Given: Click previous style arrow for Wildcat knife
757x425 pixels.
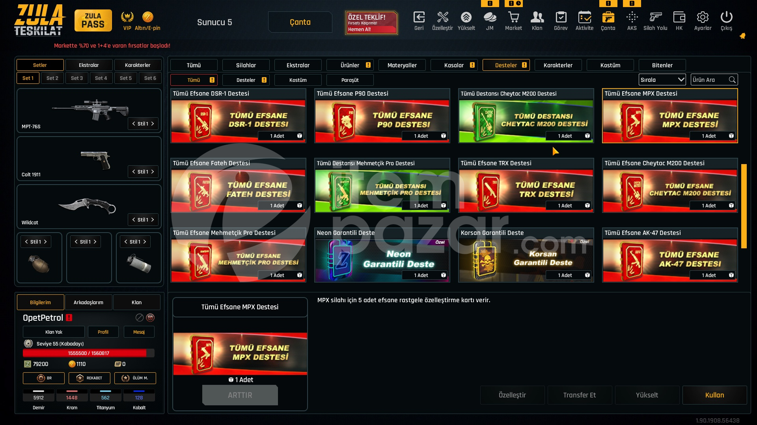Looking at the screenshot, I should [134, 220].
